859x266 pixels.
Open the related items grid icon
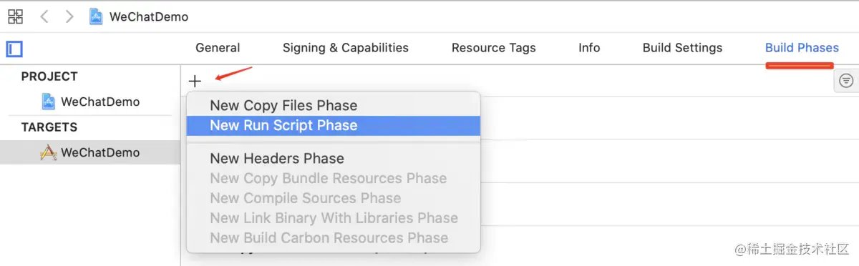[15, 16]
